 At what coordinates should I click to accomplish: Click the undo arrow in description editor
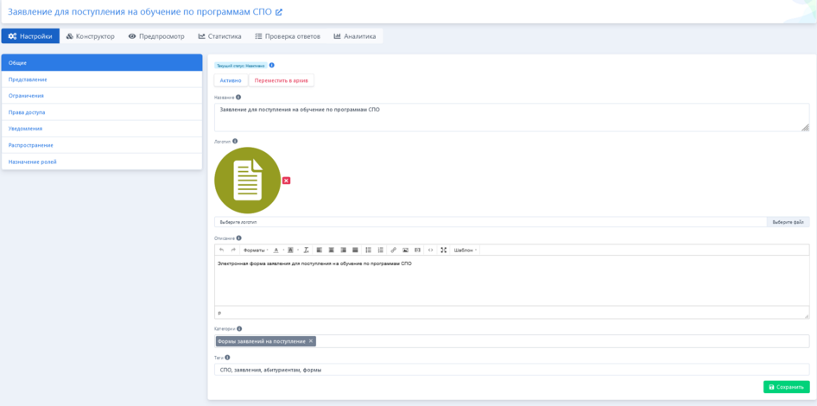tap(221, 250)
